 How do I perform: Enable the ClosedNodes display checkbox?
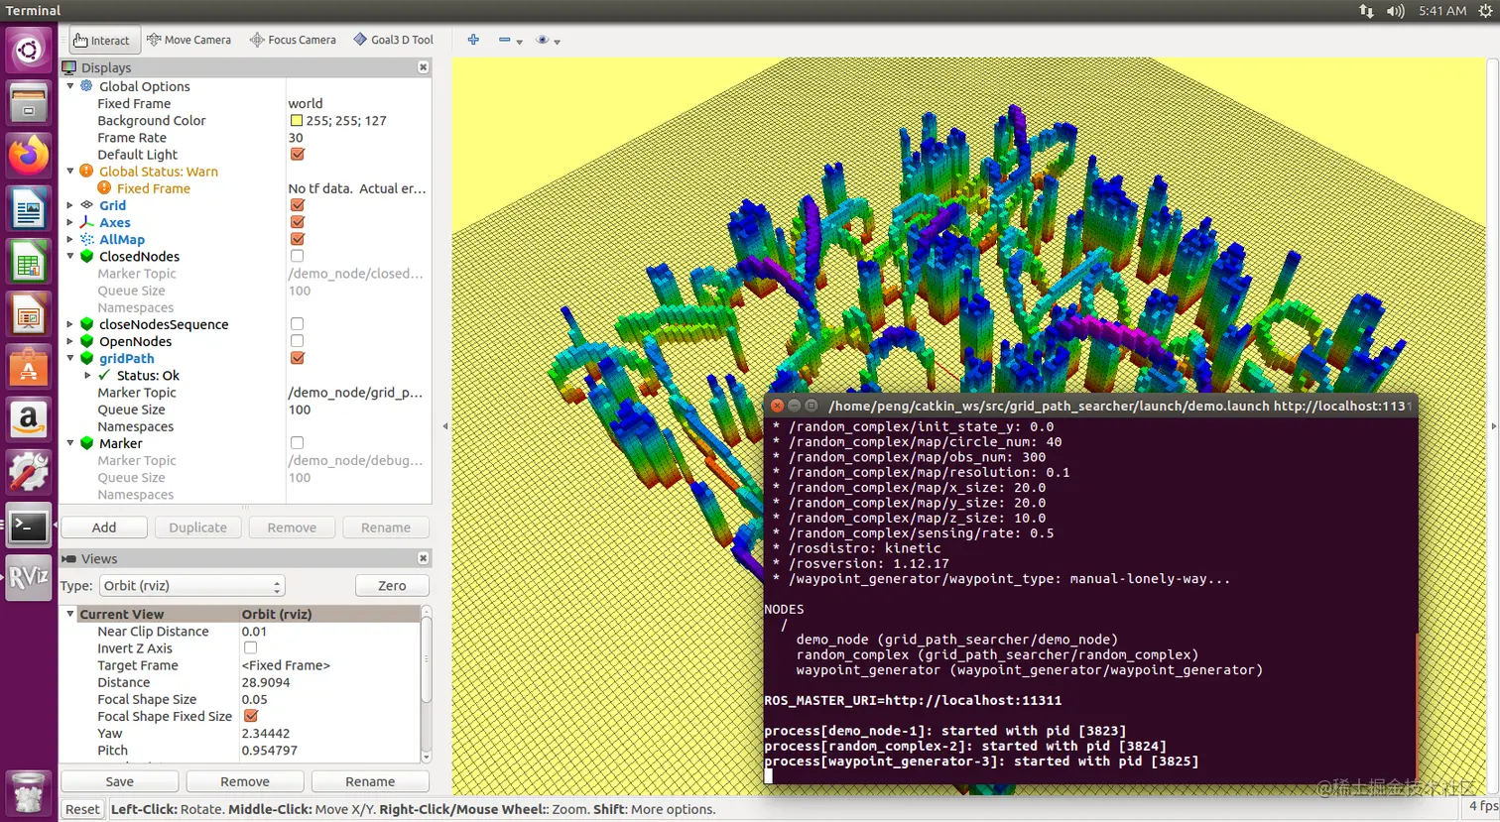click(297, 256)
